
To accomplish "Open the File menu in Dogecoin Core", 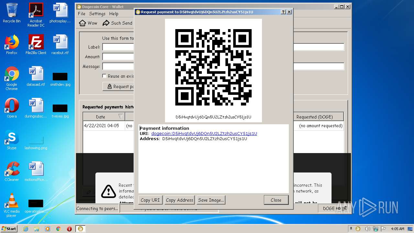I will tap(82, 14).
